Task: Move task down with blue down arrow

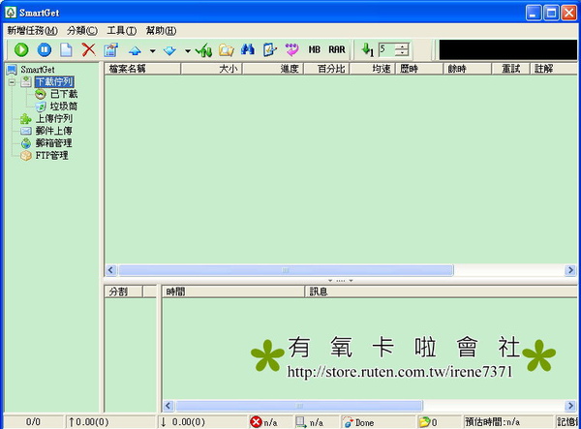Action: [x=169, y=50]
